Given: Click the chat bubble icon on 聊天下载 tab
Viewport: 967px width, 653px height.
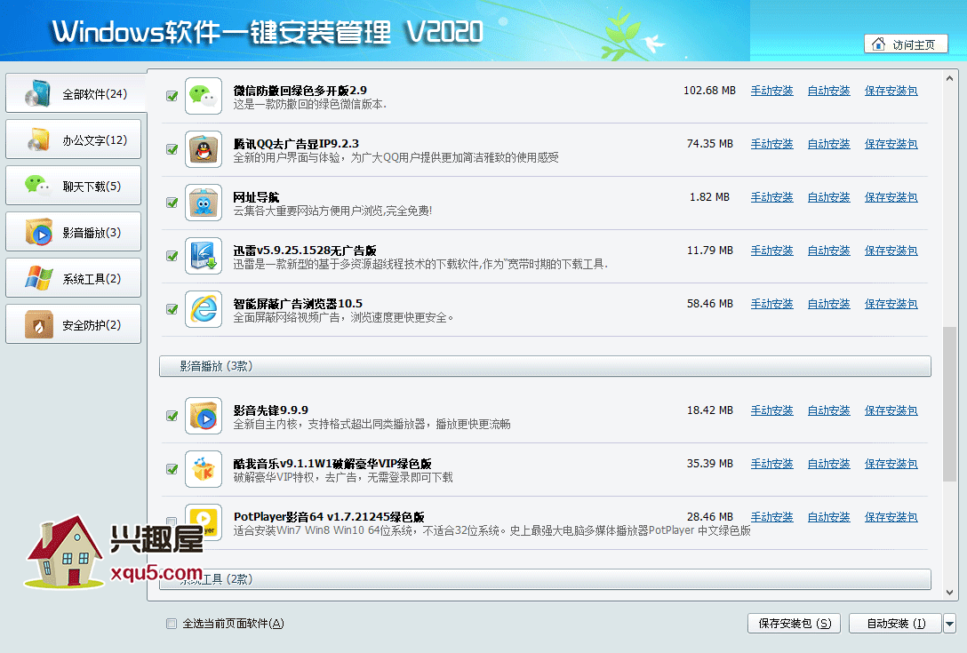Looking at the screenshot, I should pyautogui.click(x=38, y=186).
